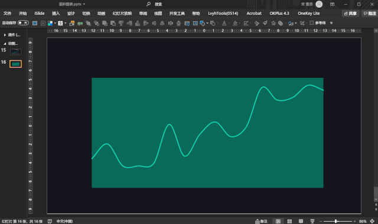Click the format painter brush icon
The height and width of the screenshot is (224, 378).
(265, 23)
